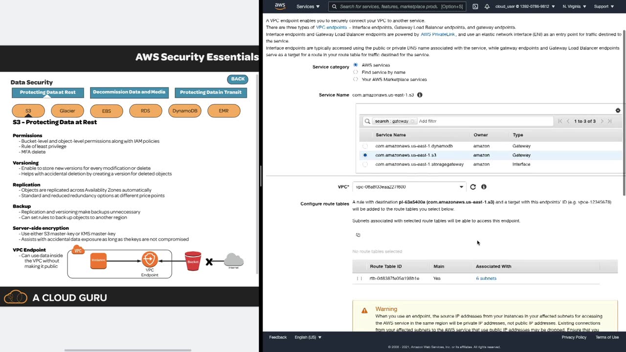Click the orange VPC badge in diagram
626x352 pixels.
coord(78,251)
